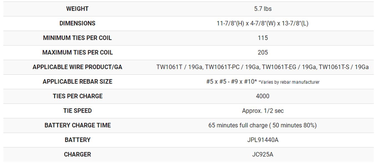Click the BATTERY CHARGE TIME label
388x164 pixels.
tap(77, 125)
